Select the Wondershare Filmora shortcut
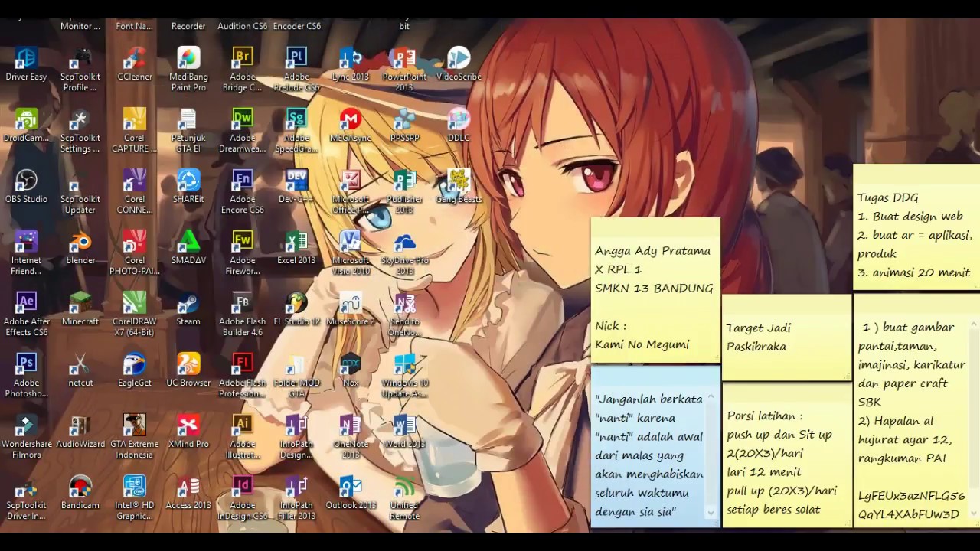The image size is (980, 551). point(26,437)
